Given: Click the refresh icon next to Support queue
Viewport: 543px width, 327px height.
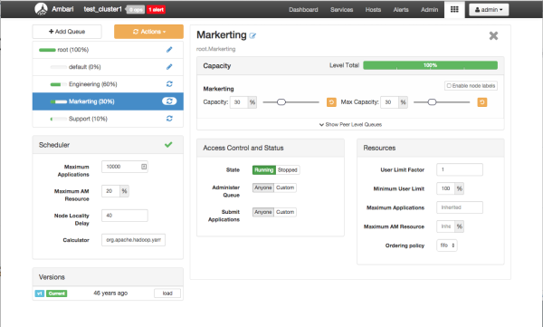Looking at the screenshot, I should click(x=169, y=119).
